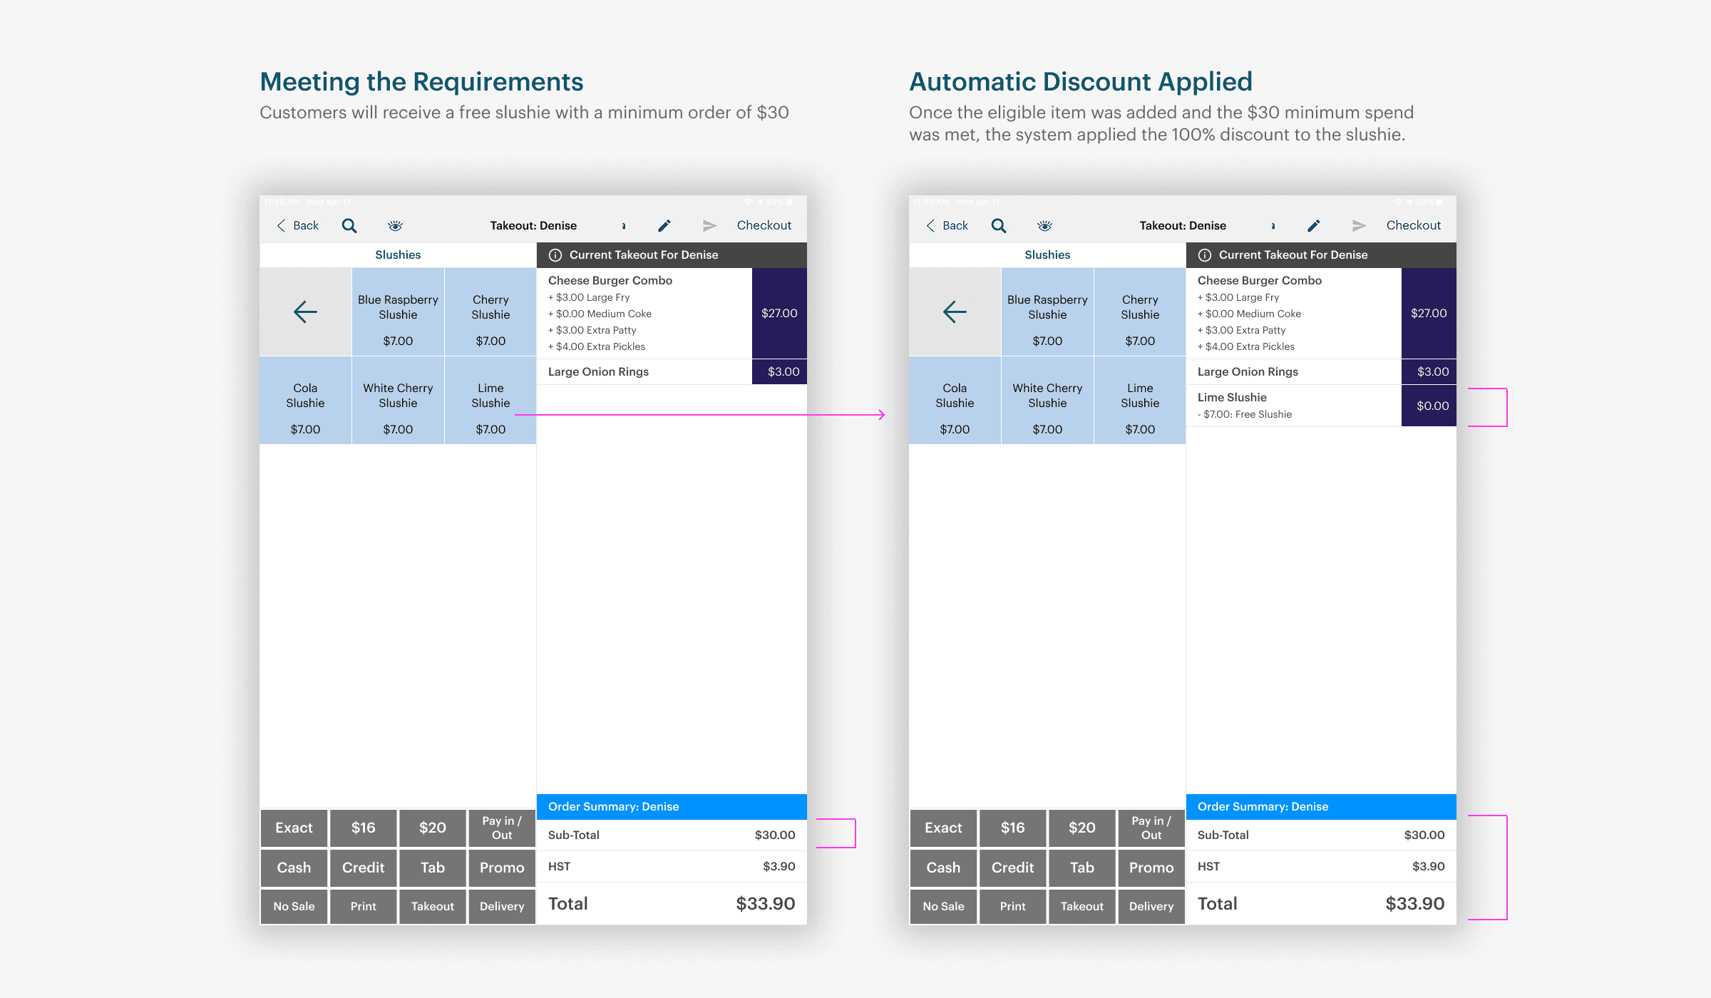Choose Credit payment in right screen
This screenshot has height=998, width=1711.
pyautogui.click(x=1012, y=868)
